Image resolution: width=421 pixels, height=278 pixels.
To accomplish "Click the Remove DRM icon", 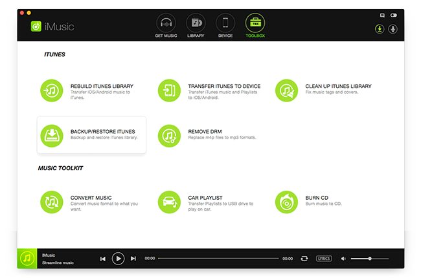I will click(x=169, y=136).
